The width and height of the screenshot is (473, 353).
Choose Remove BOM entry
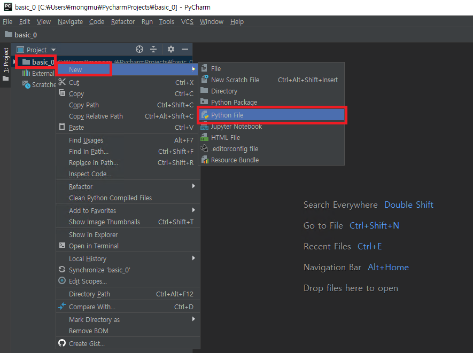[128, 331]
